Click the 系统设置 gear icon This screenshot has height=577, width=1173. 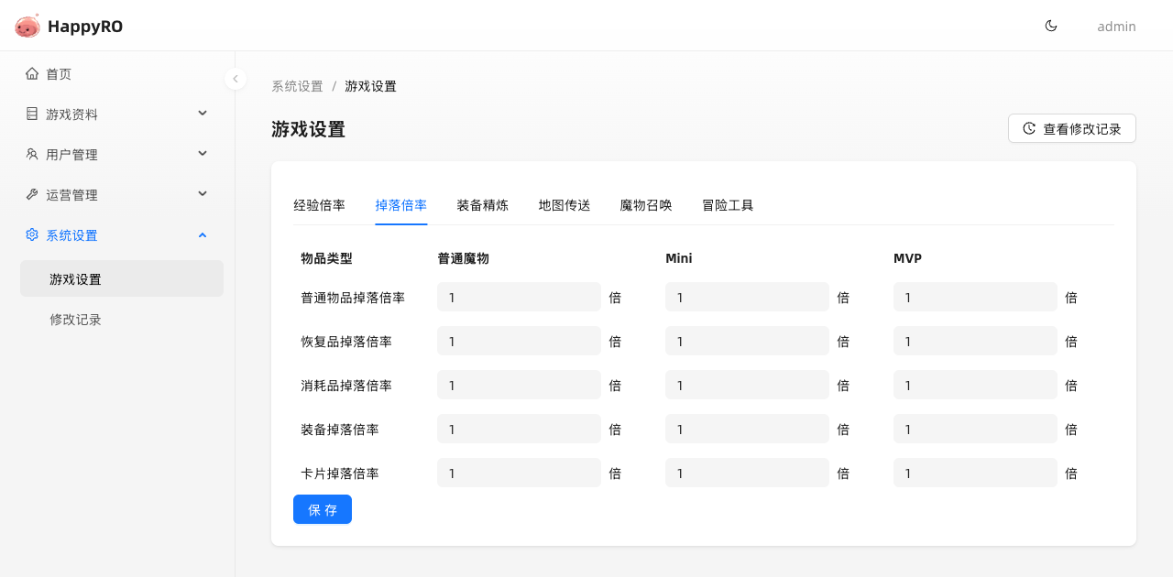(x=32, y=234)
